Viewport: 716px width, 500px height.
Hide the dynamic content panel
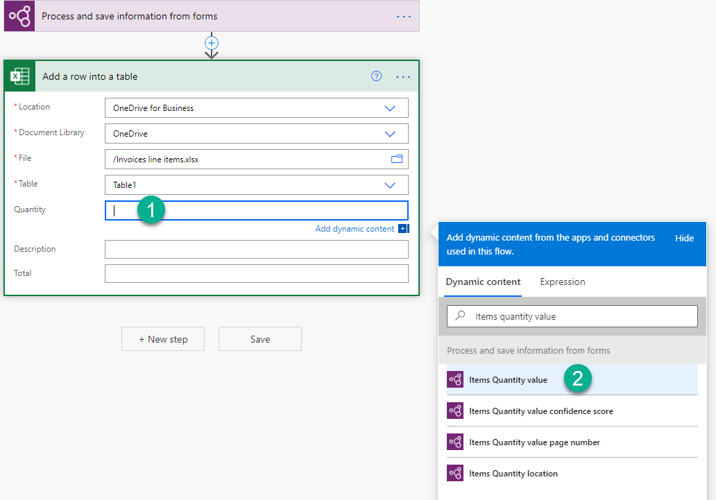tap(684, 238)
